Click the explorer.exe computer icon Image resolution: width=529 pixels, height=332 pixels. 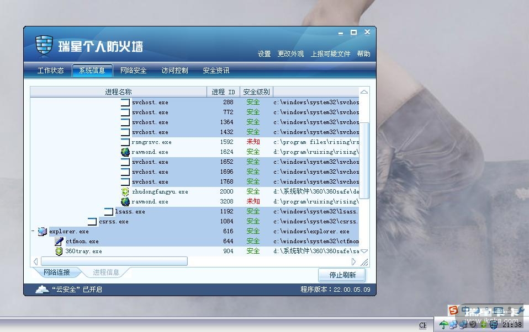(x=42, y=231)
